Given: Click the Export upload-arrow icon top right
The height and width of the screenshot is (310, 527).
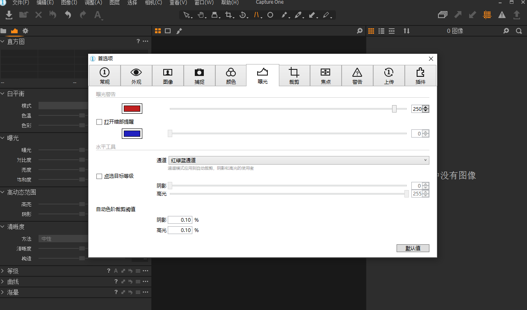Looking at the screenshot, I should click(x=517, y=15).
